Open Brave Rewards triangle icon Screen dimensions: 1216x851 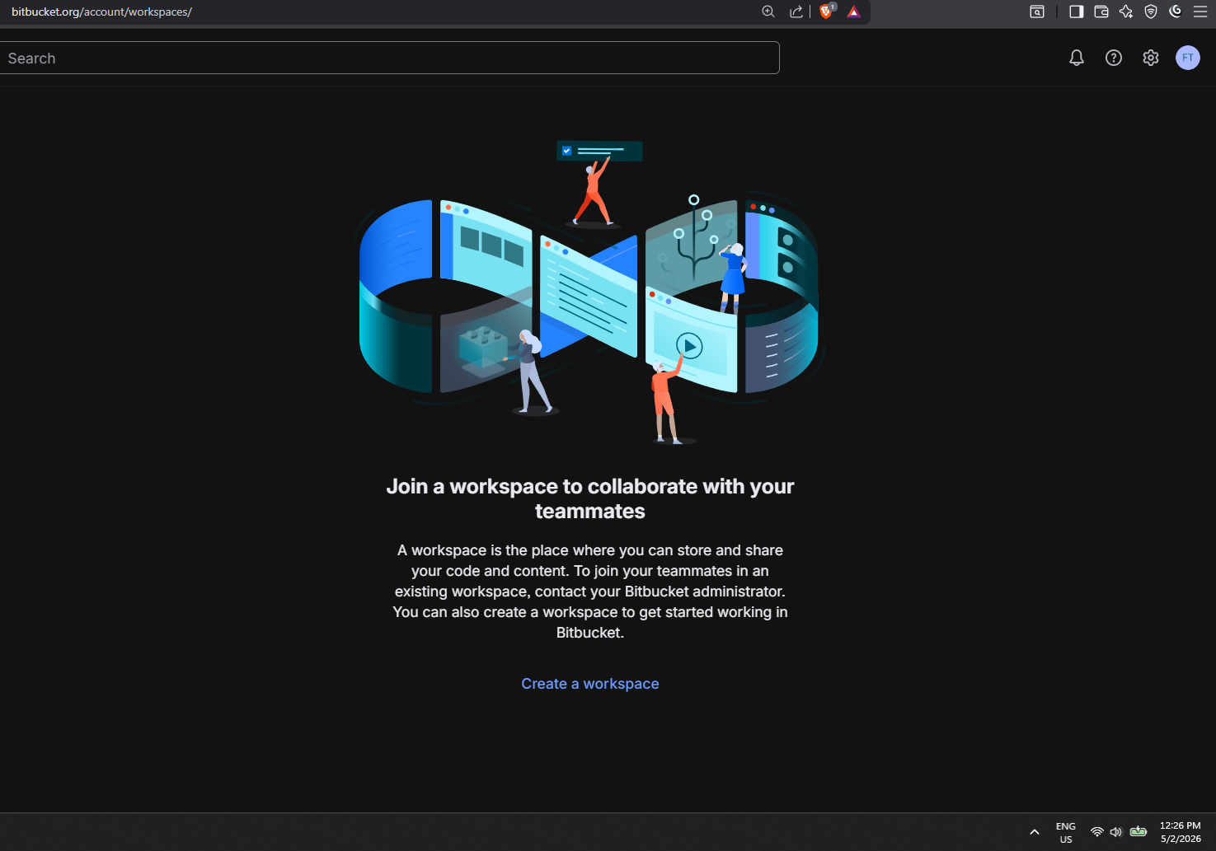click(x=854, y=12)
